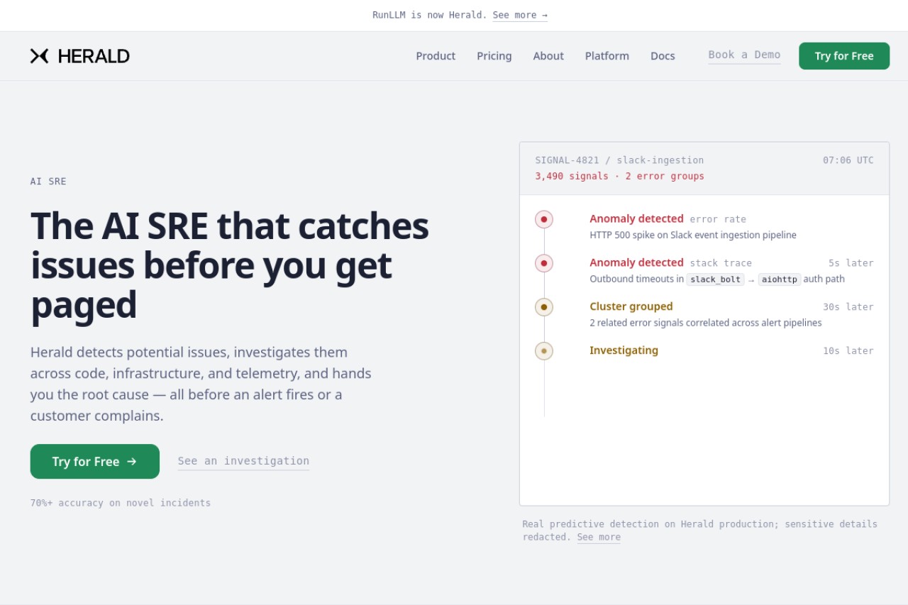Click the red dot beside stack trace anomaly
The width and height of the screenshot is (908, 605).
(544, 263)
